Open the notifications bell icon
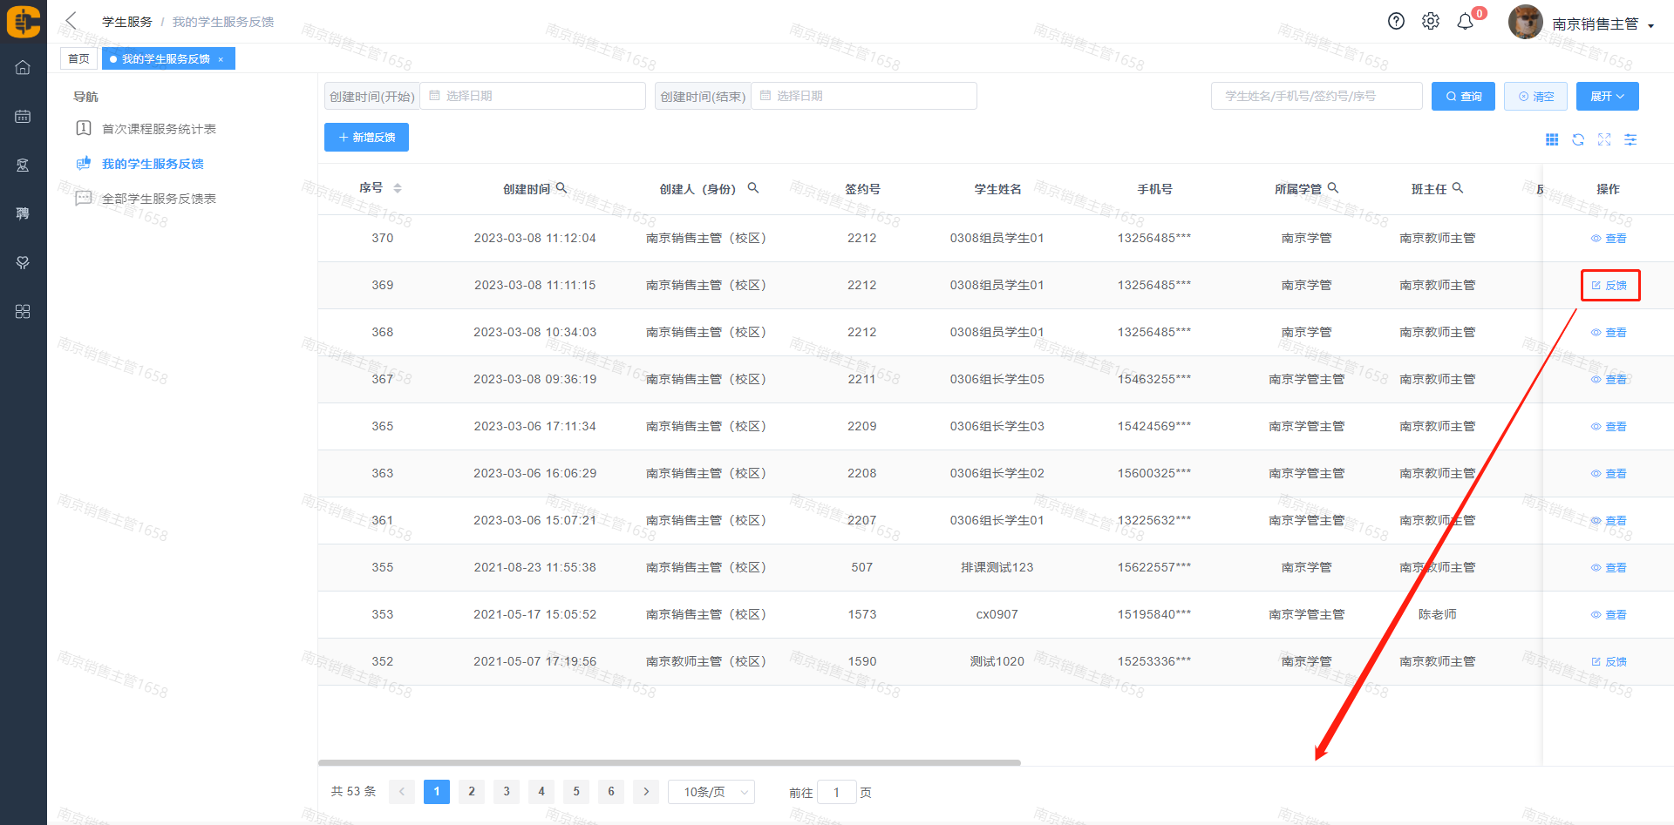1674x825 pixels. 1466,22
